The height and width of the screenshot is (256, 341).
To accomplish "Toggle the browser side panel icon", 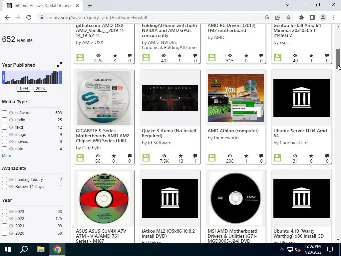I will pos(312,17).
